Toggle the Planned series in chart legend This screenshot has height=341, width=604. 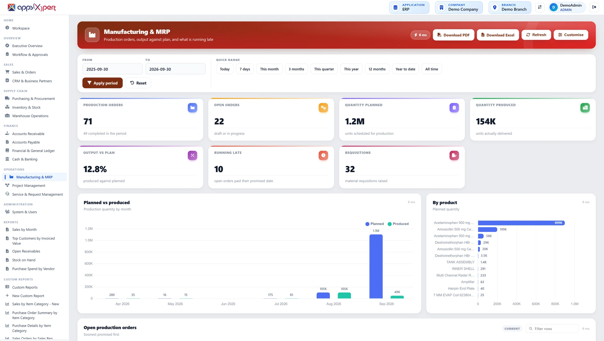(x=374, y=224)
